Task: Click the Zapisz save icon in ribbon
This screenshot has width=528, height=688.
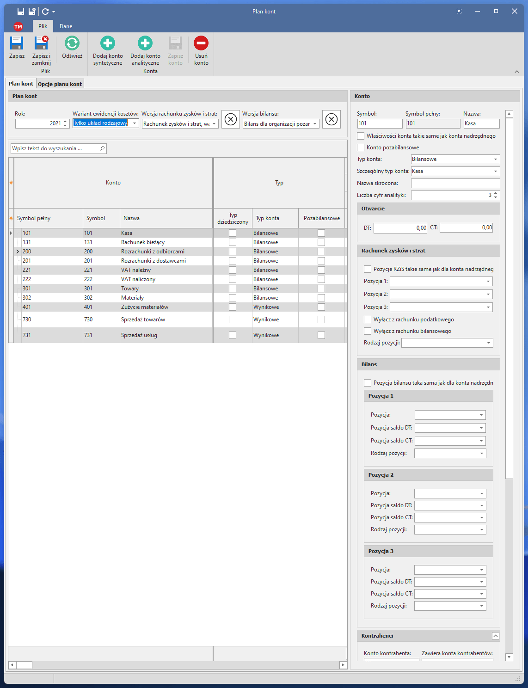Action: click(x=17, y=43)
